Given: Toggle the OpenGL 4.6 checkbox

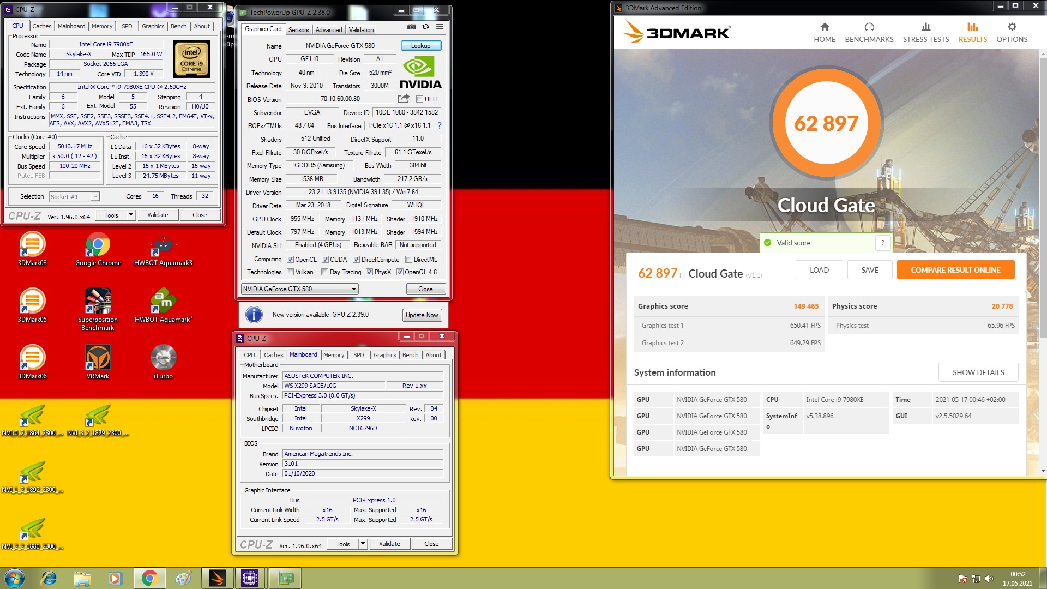Looking at the screenshot, I should coord(400,272).
